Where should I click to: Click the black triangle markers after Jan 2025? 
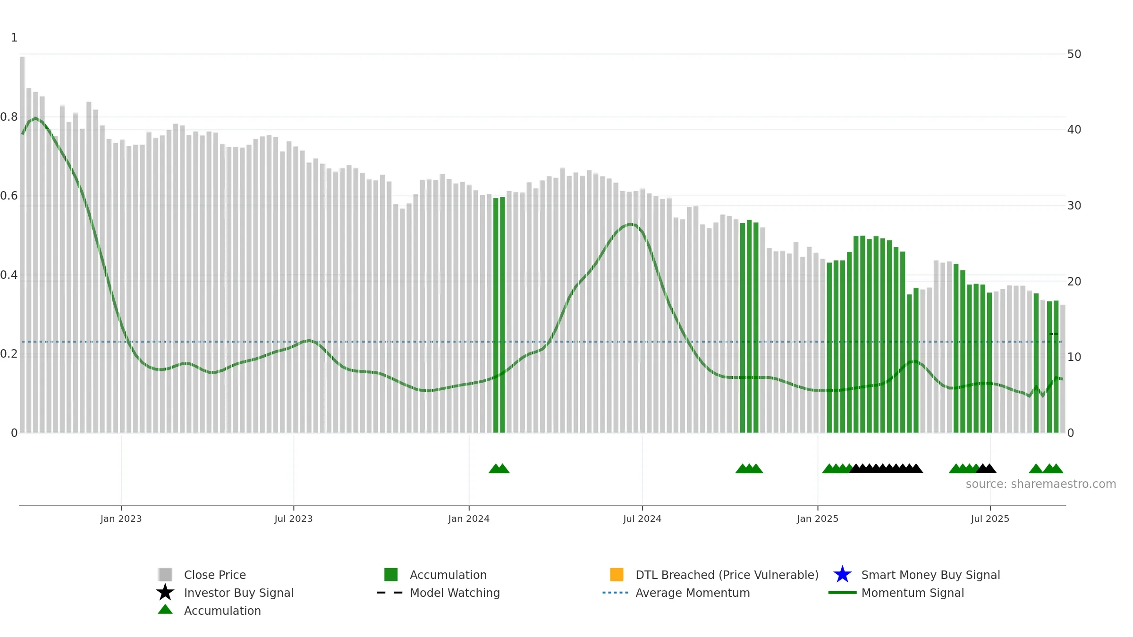886,468
